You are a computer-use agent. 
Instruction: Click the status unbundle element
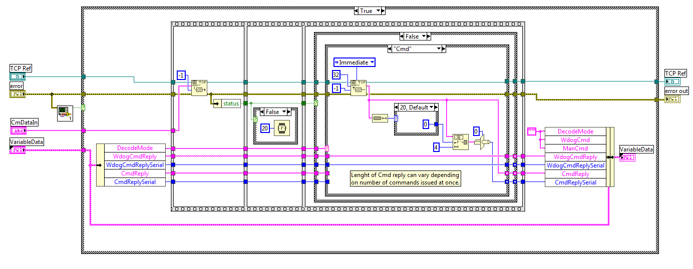coord(227,103)
